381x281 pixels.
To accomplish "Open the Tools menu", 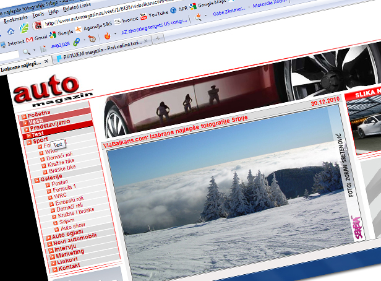I will 38,15.
